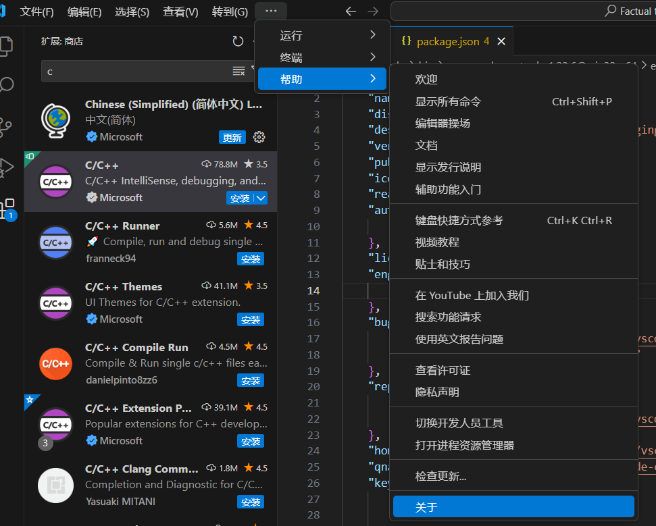Select 在 YouTube 上加入我们 entry

(513, 295)
